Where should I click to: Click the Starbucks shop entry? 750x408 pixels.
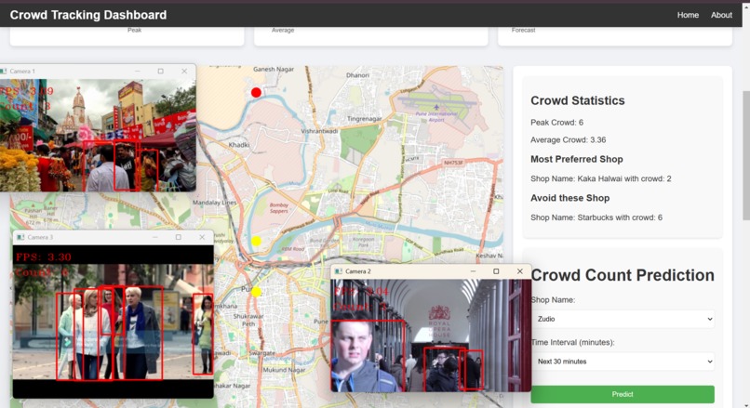pyautogui.click(x=596, y=217)
